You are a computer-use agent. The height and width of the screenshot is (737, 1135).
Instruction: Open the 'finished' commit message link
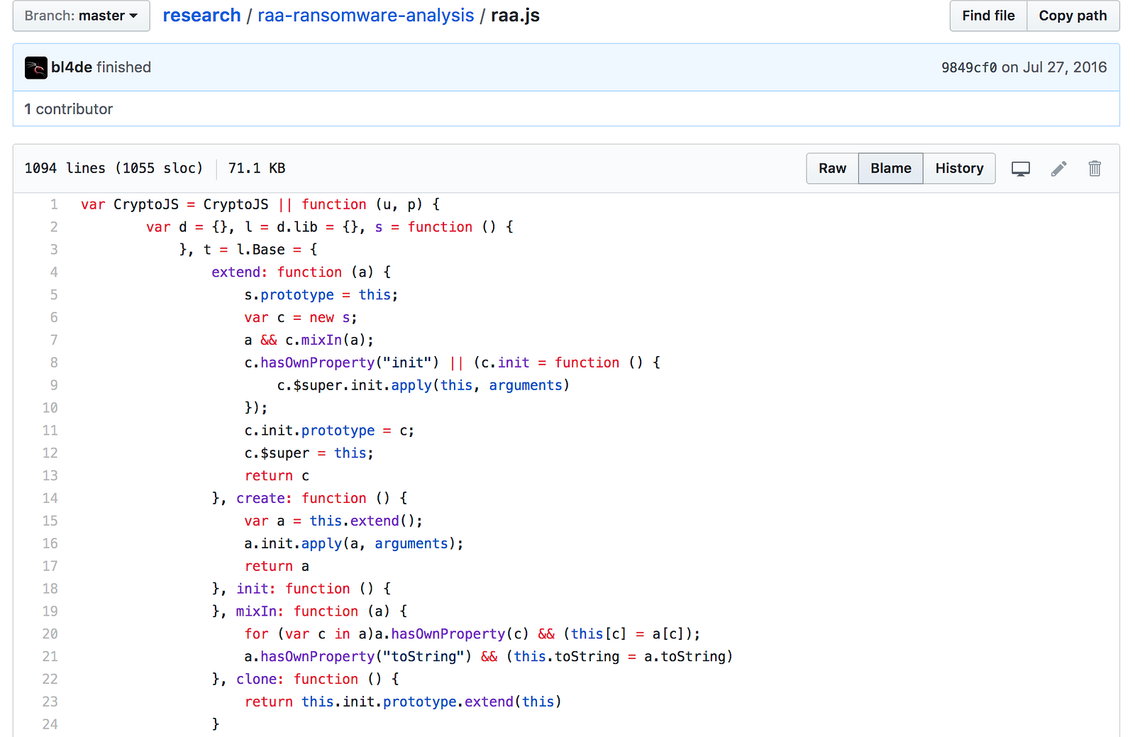[x=124, y=67]
